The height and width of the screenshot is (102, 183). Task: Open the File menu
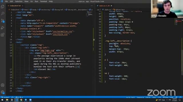coord(6,1)
